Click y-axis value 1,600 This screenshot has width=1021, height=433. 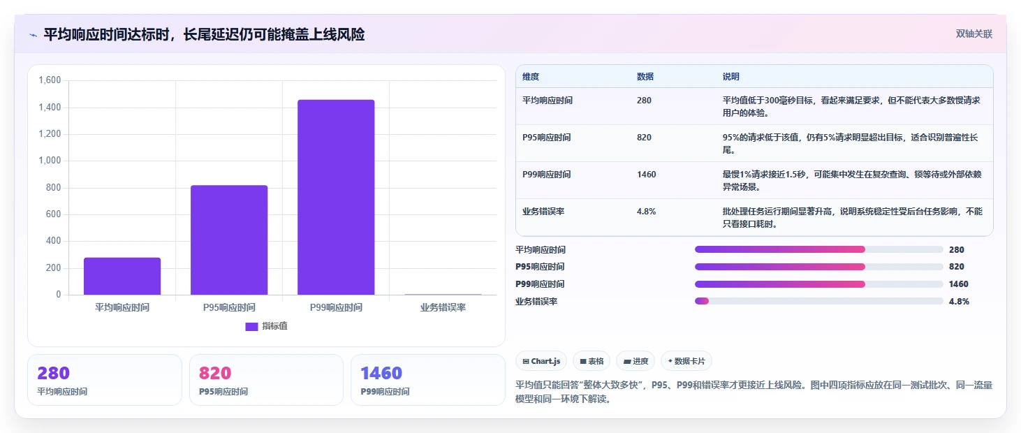coord(50,80)
